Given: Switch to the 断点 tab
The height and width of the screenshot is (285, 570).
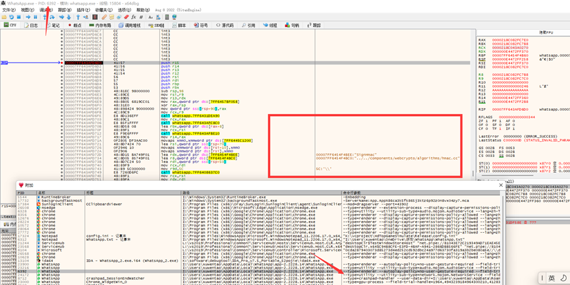Looking at the screenshot, I should (74, 25).
